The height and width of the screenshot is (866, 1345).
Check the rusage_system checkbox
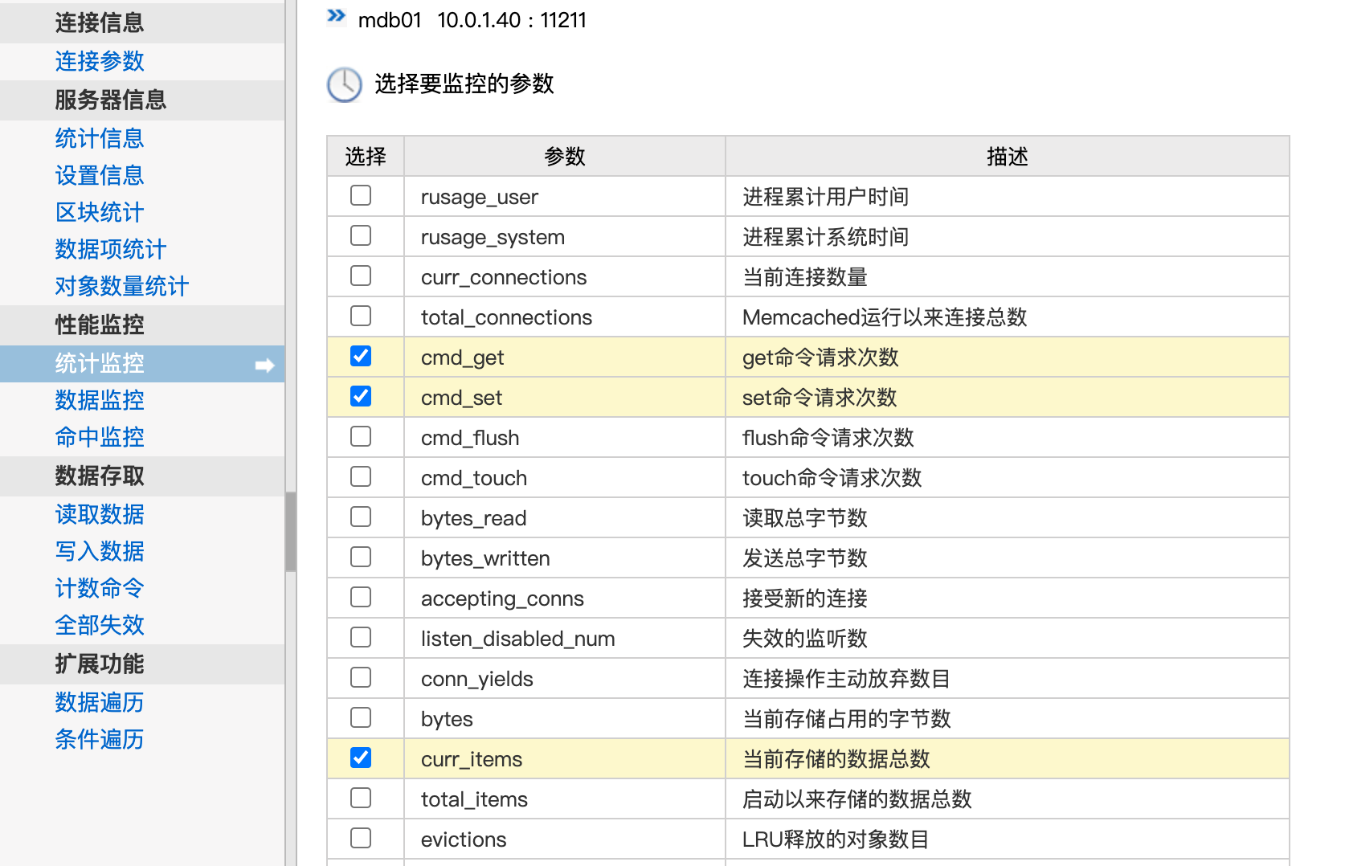[361, 235]
